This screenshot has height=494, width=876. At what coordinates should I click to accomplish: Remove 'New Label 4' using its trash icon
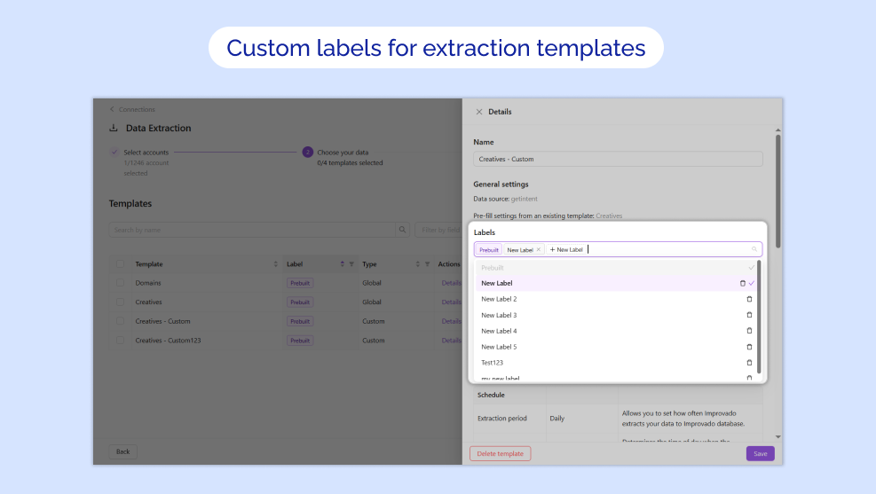pos(748,331)
